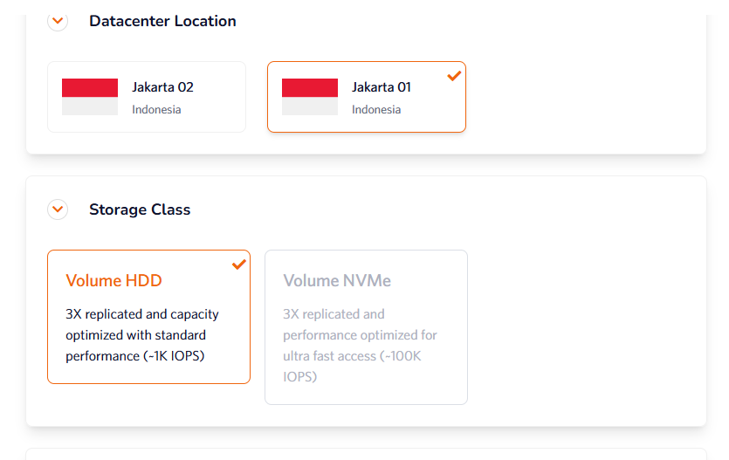Screen dimensions: 729x460
Task: Collapse the Datacenter Location section chevron
Action: click(58, 21)
